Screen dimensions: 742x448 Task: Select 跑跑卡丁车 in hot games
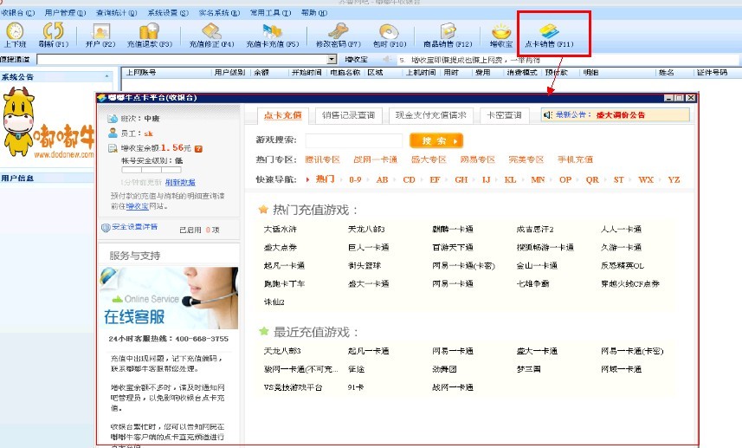[x=284, y=283]
